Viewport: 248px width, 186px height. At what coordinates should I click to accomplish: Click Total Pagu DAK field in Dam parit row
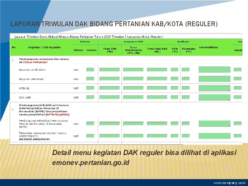pos(157,97)
